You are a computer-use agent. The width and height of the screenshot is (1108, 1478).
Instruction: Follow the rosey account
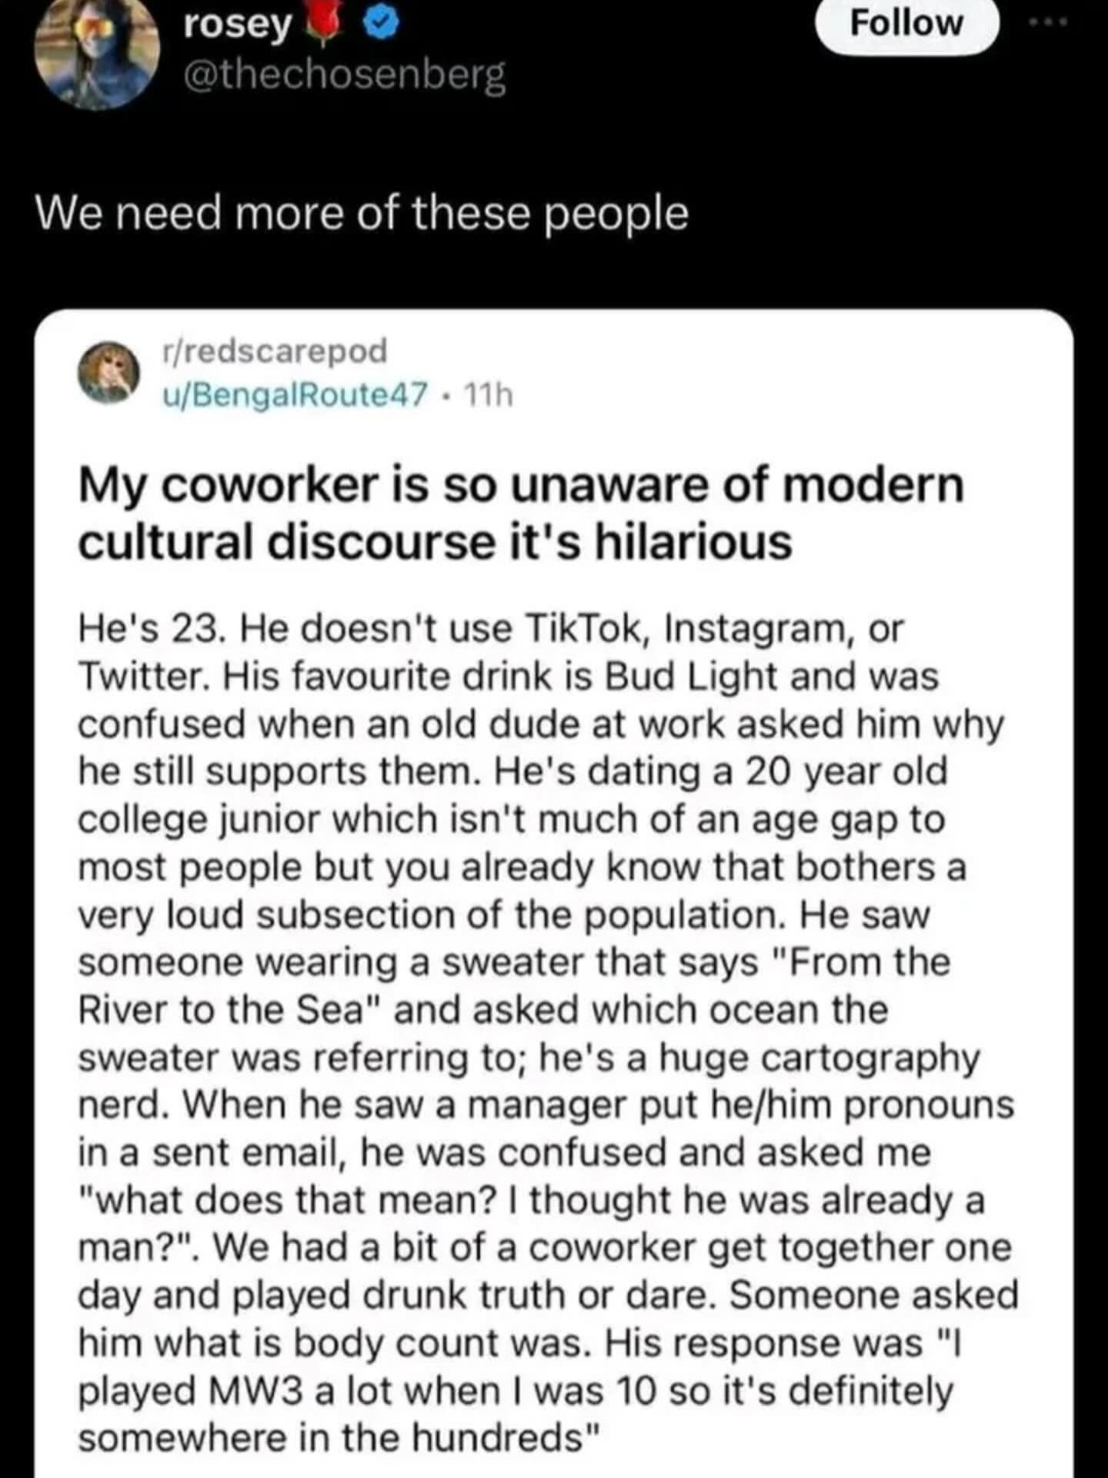point(906,24)
